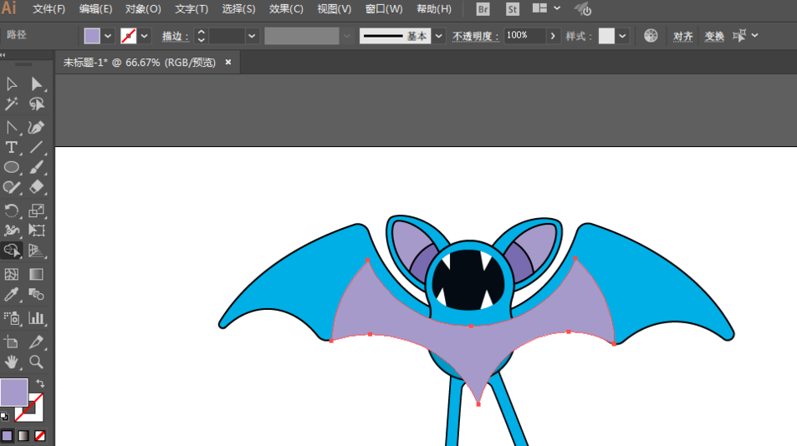Select the Eyedropper tool
797x446 pixels.
click(x=12, y=295)
